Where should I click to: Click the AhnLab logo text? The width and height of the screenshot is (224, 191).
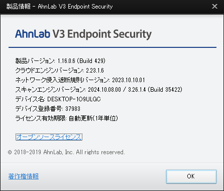click(x=33, y=34)
